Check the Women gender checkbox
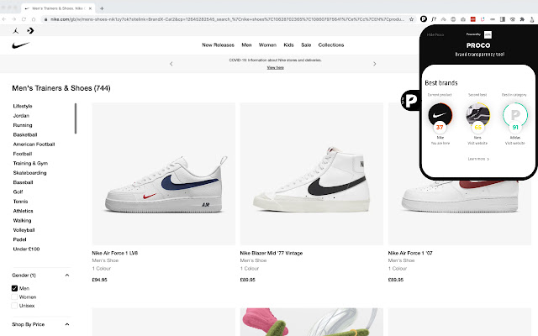Image resolution: width=538 pixels, height=336 pixels. [14, 297]
